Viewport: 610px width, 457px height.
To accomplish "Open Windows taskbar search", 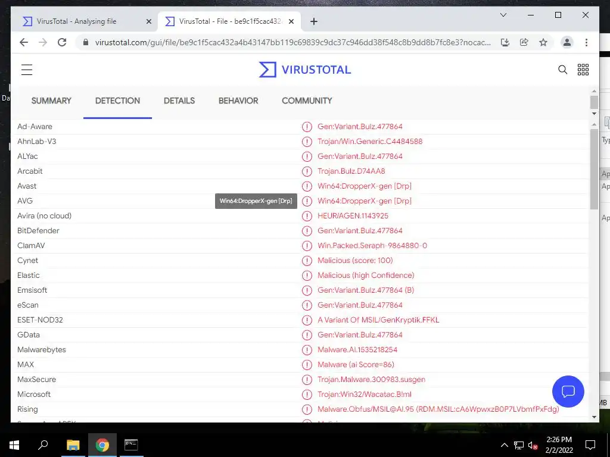I will pos(43,445).
